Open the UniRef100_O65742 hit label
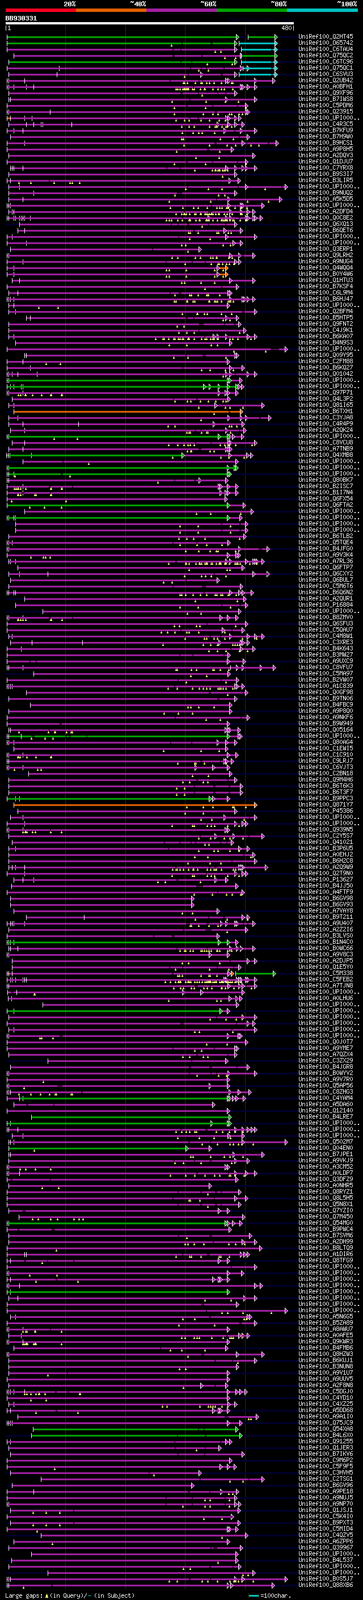Screen dimensions: 363x1600 326,43
